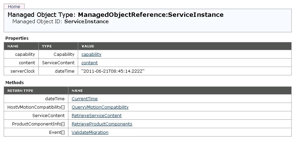Open RetrieveProductComponents method page

click(x=102, y=124)
